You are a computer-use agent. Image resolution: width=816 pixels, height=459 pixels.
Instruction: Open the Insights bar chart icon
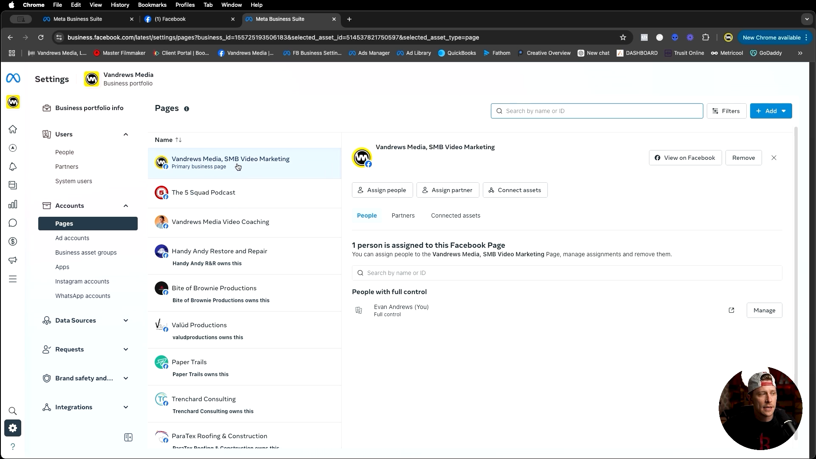tap(13, 204)
